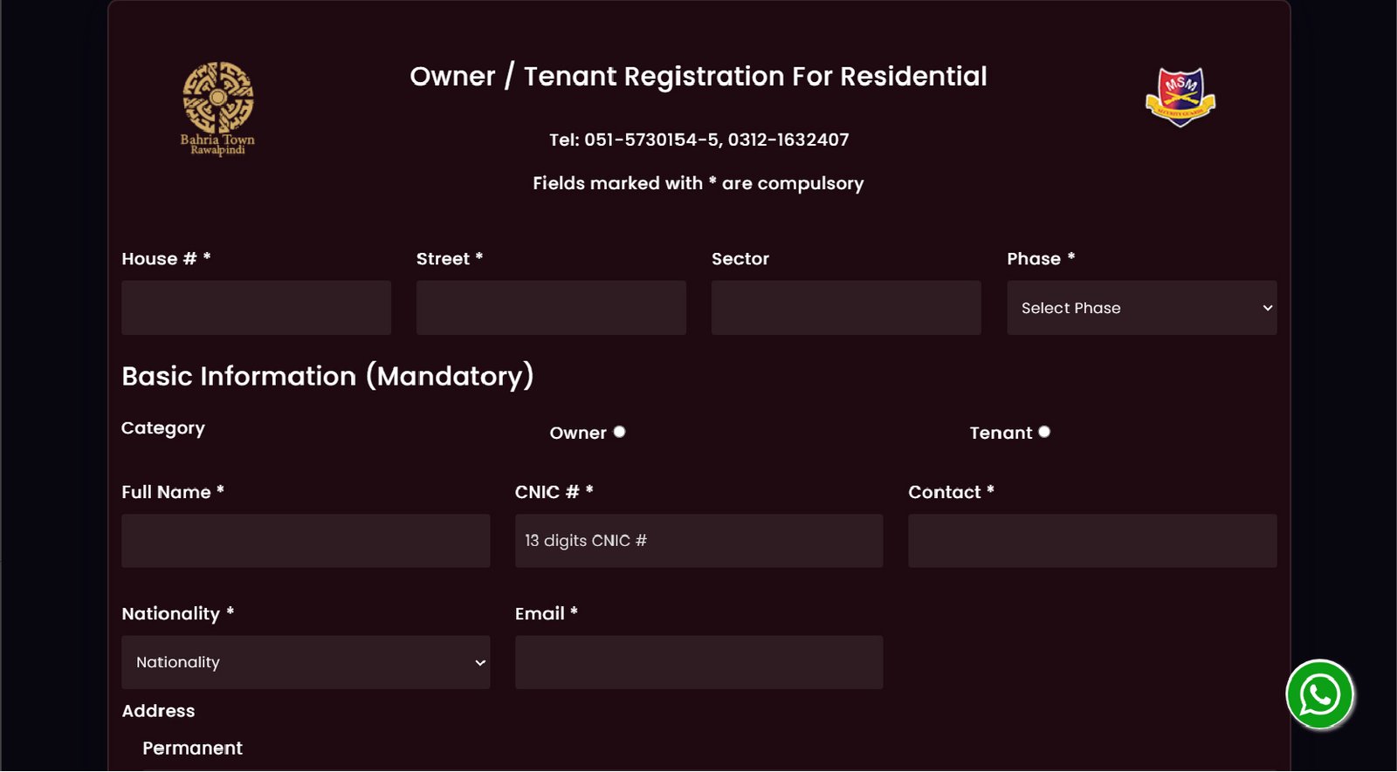Focus the Street text field
Viewport: 1397px width, 772px height.
pos(551,308)
